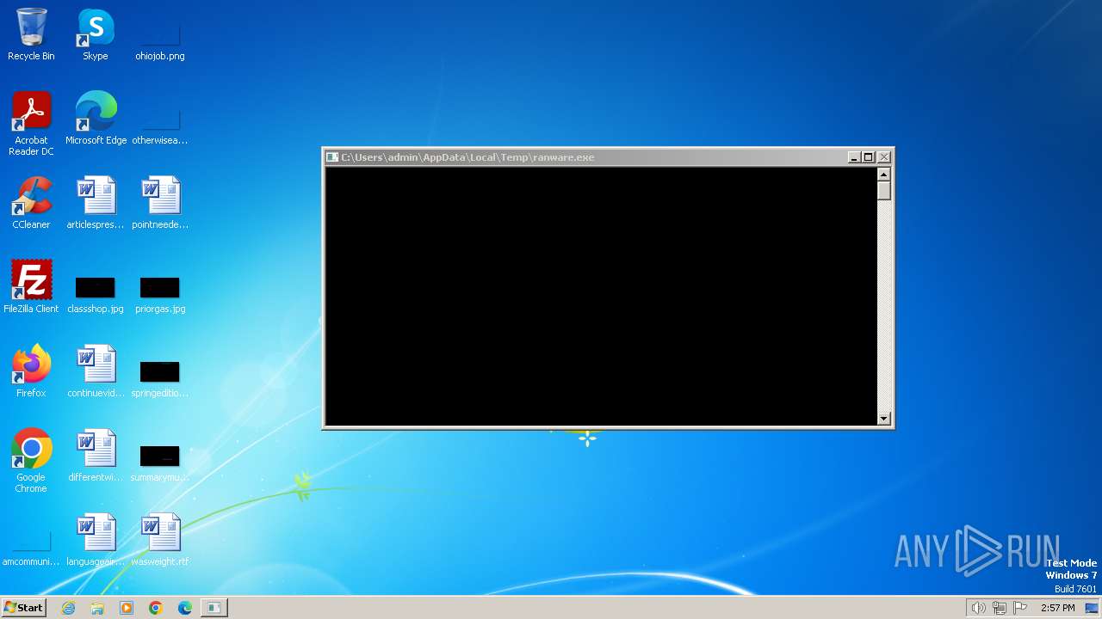Click the console scrollbar thumb
1102x619 pixels.
[883, 191]
